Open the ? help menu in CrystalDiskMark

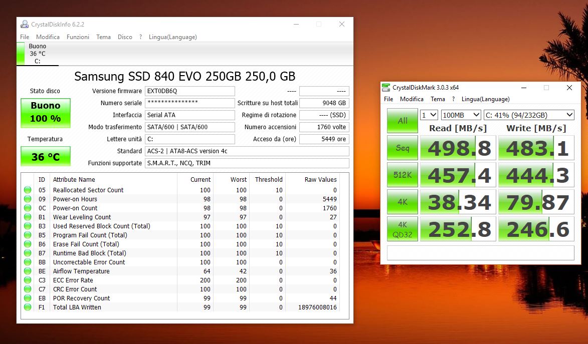pos(453,99)
